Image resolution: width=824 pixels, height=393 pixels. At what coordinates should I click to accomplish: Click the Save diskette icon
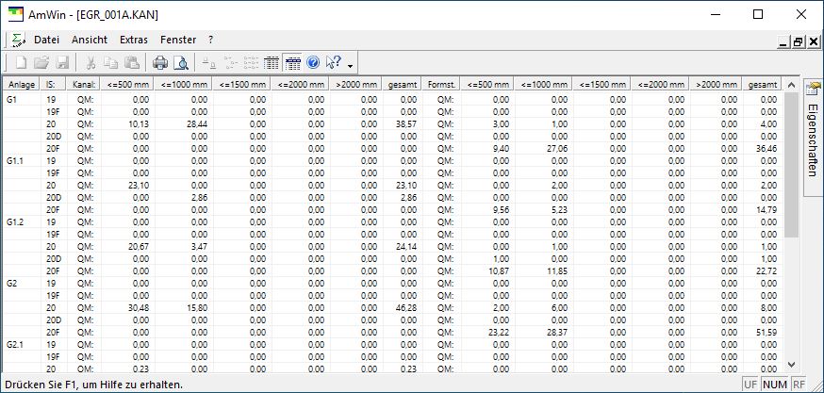[62, 63]
